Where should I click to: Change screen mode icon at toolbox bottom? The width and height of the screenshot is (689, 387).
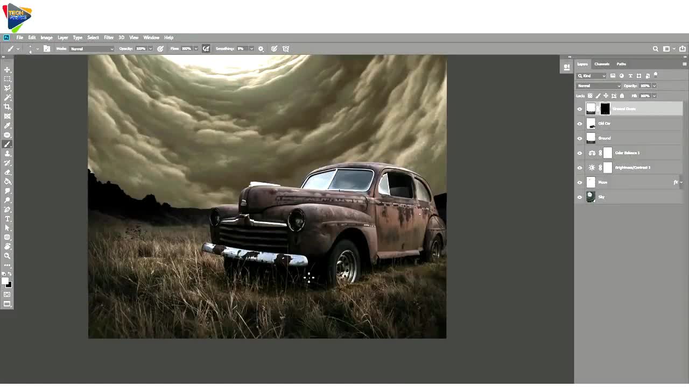[x=8, y=304]
